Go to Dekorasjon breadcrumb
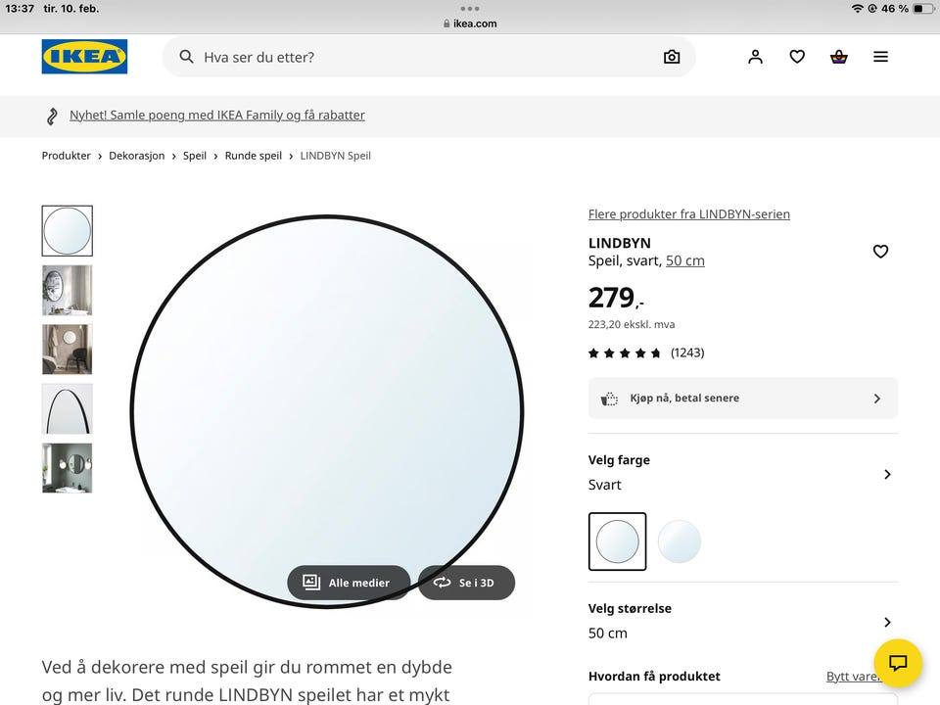Screen dimensions: 940x705 137,156
